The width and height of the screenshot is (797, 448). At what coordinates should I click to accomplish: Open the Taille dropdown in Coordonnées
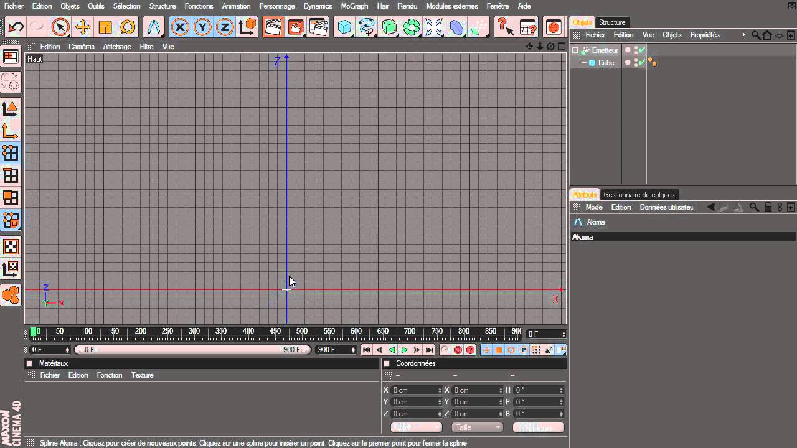[x=478, y=427]
